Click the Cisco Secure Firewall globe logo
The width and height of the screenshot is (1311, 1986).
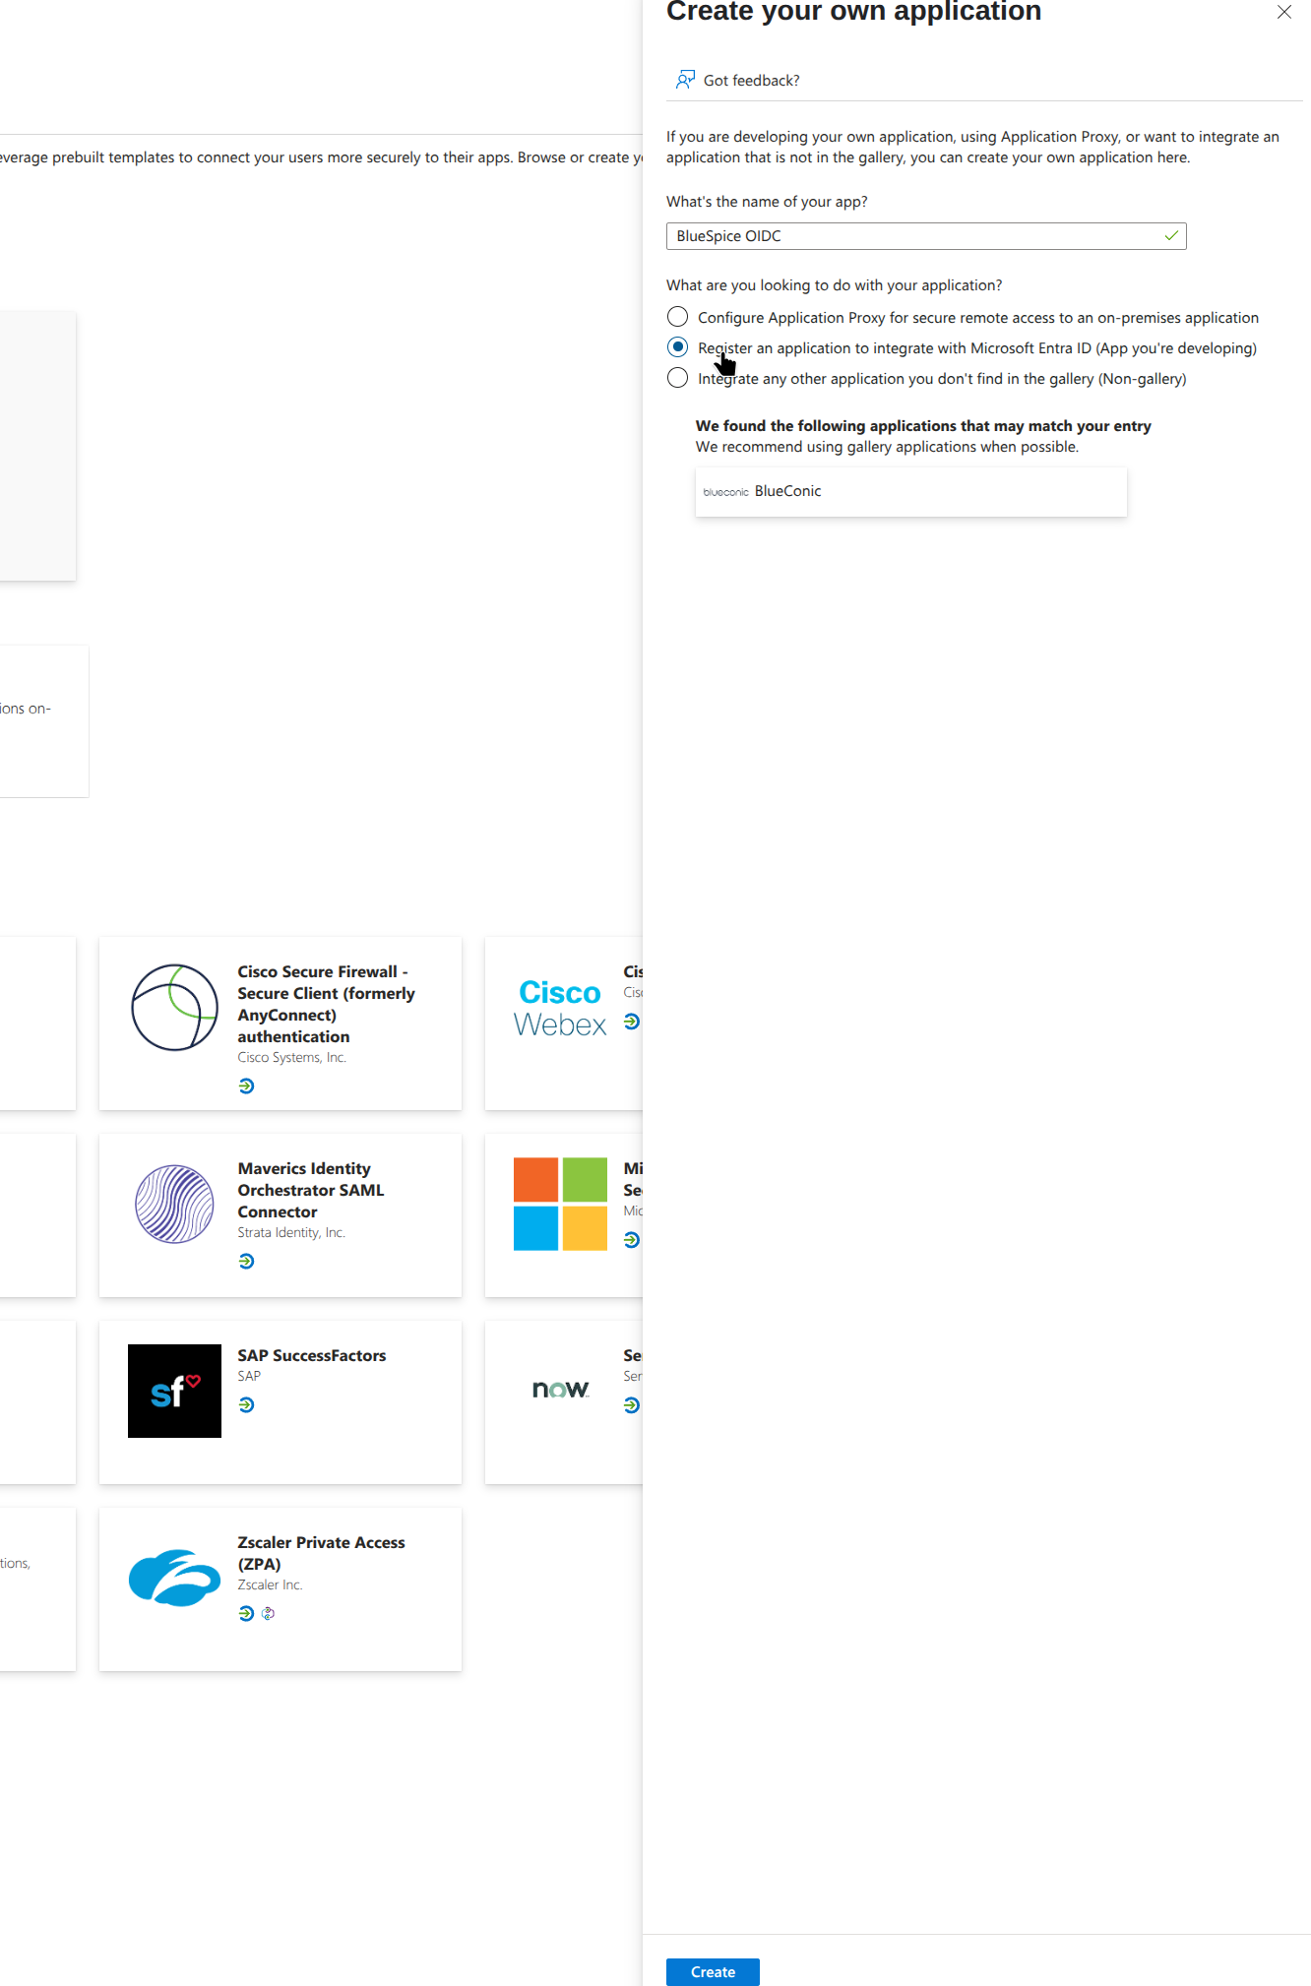tap(174, 1007)
